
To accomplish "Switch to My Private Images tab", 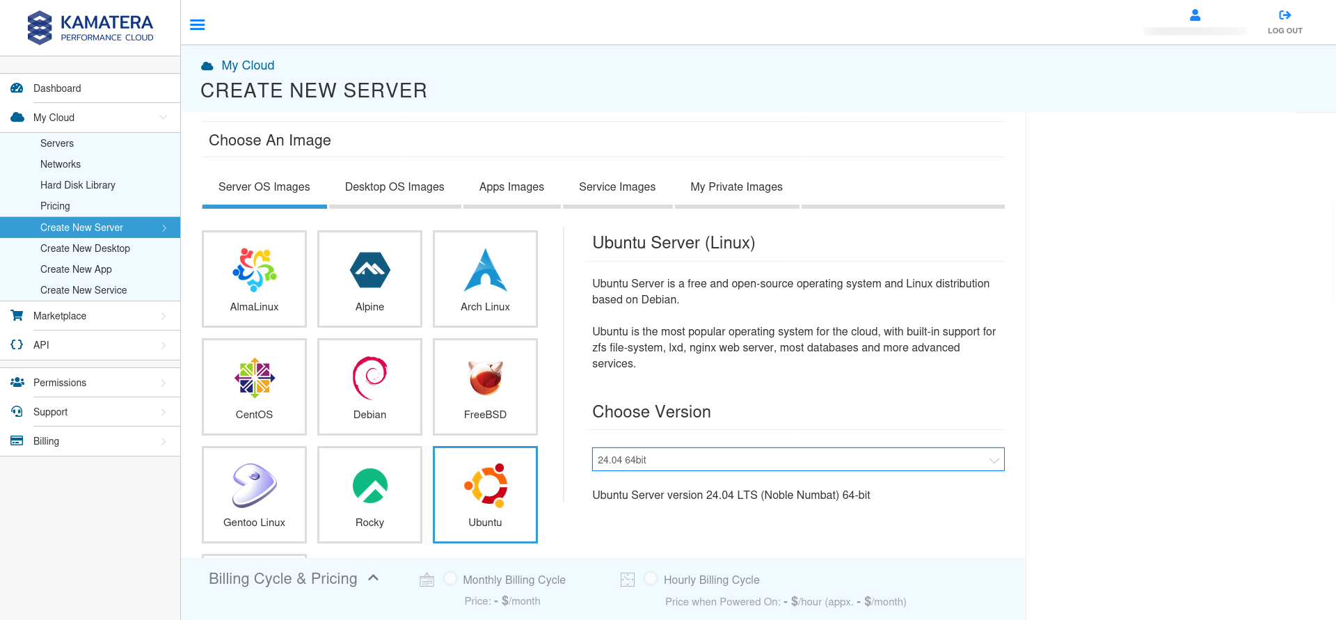I will (x=736, y=187).
